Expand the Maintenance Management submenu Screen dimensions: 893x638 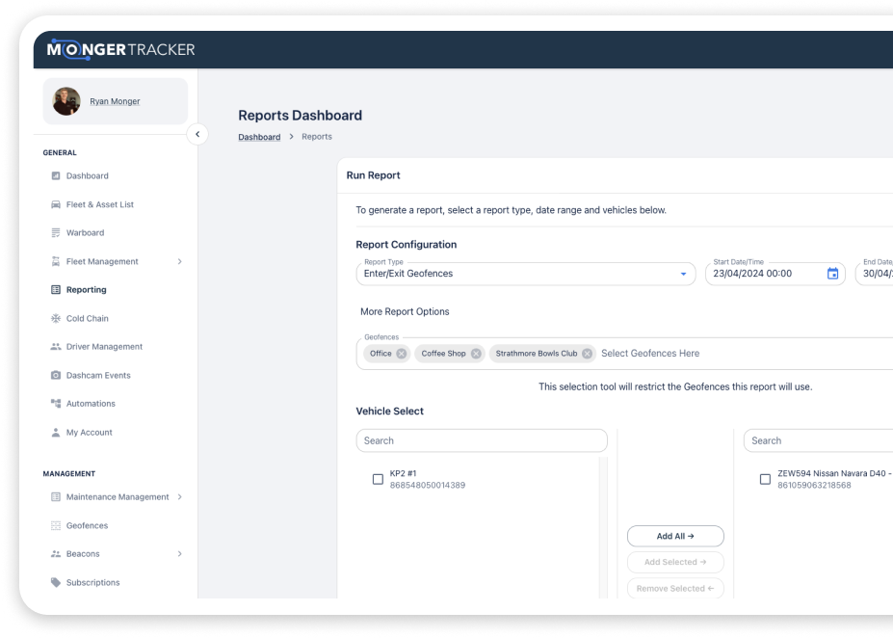(179, 497)
